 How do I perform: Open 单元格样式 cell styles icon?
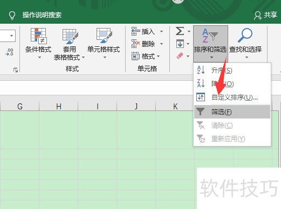click(104, 36)
